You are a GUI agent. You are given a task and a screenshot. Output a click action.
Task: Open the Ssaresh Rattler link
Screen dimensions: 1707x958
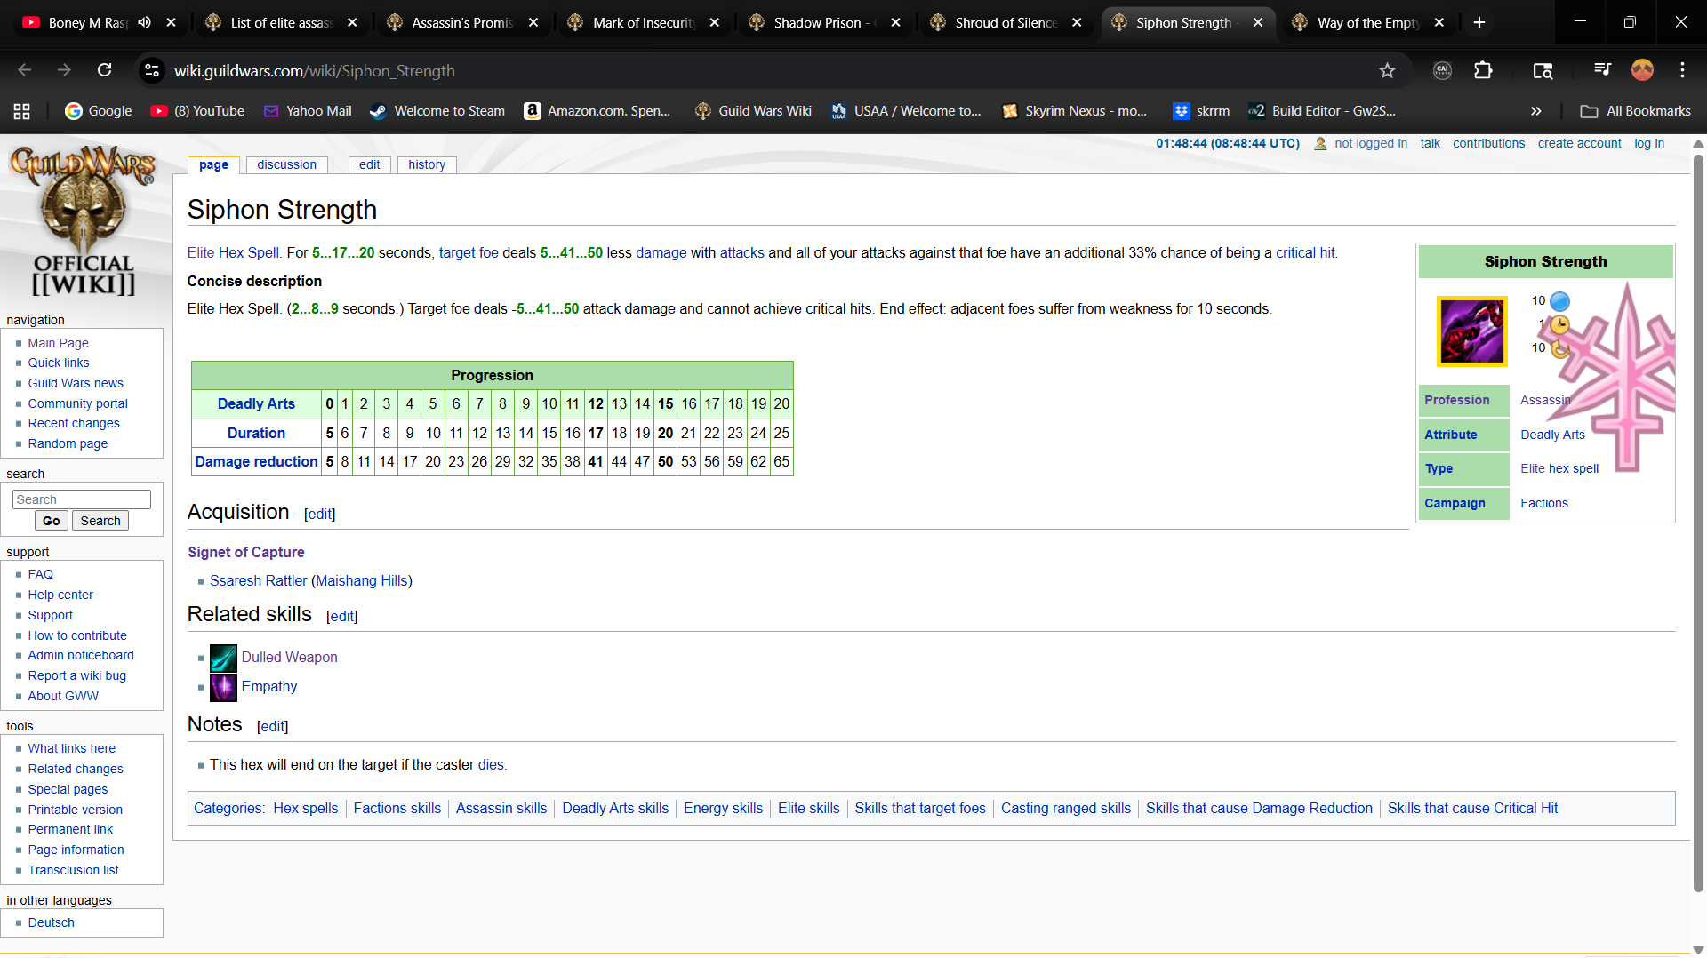[x=258, y=581]
